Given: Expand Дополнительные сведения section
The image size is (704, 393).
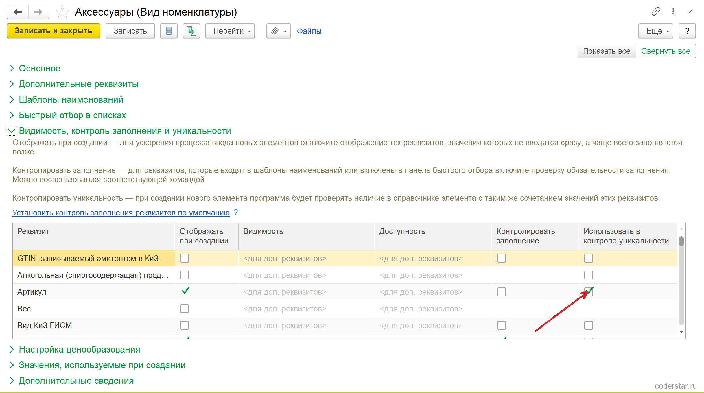Looking at the screenshot, I should point(76,381).
